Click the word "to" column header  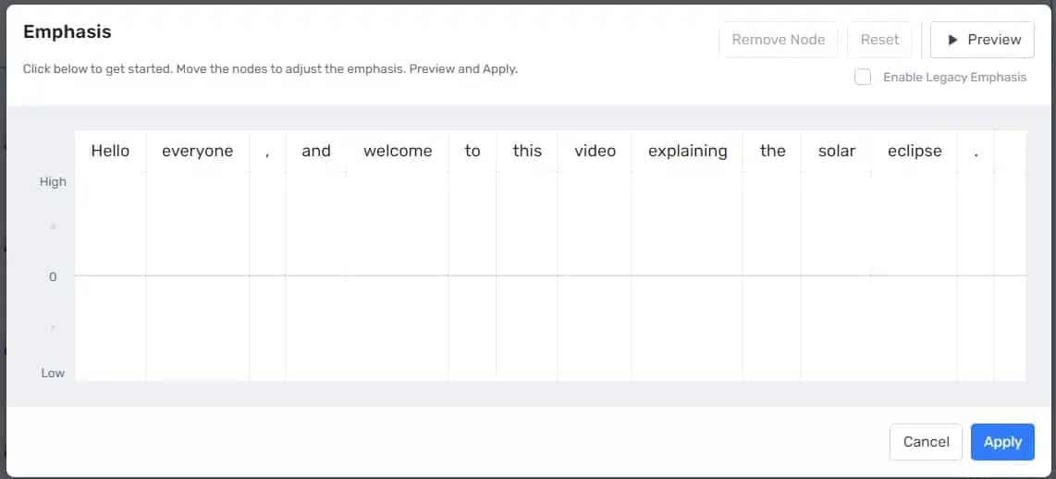(x=473, y=151)
